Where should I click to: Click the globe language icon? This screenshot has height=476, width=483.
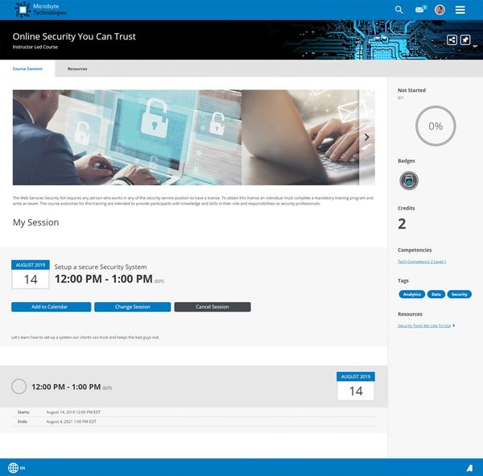pyautogui.click(x=13, y=467)
